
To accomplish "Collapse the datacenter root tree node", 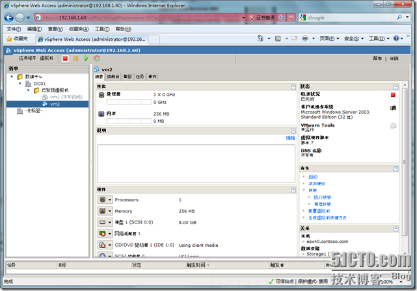I will point(12,77).
